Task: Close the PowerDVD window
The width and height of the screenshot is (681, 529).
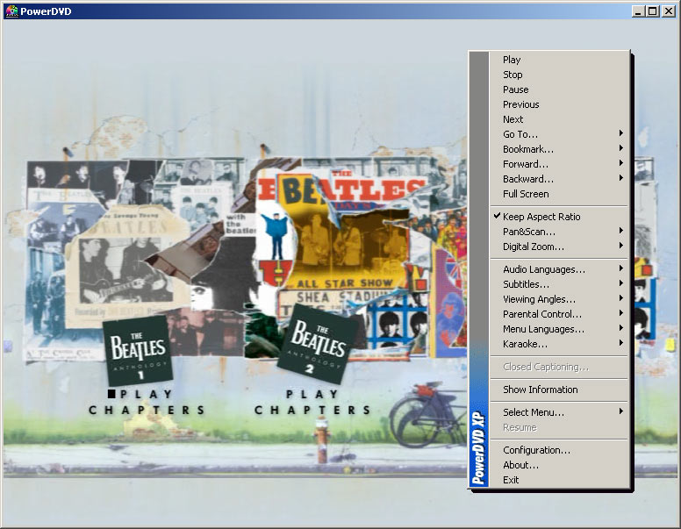Action: pos(669,11)
